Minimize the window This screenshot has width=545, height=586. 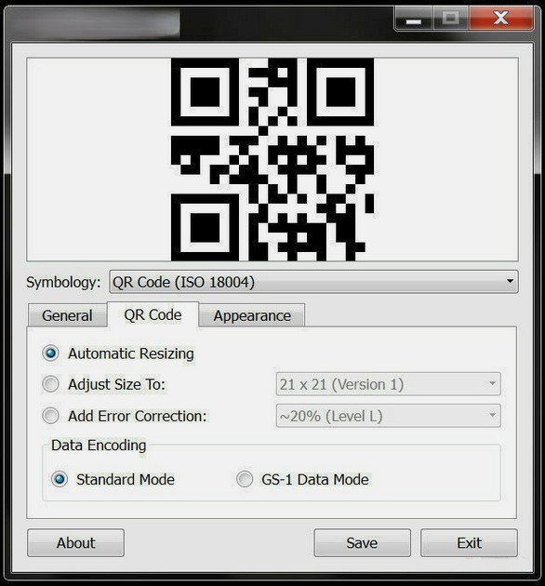(414, 18)
